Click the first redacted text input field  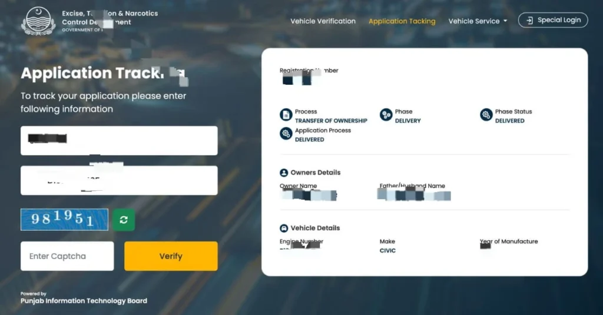pyautogui.click(x=119, y=141)
